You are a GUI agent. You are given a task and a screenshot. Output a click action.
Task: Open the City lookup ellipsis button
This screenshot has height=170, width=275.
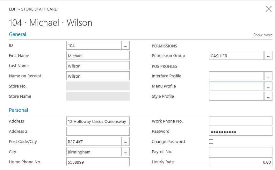[126, 152]
